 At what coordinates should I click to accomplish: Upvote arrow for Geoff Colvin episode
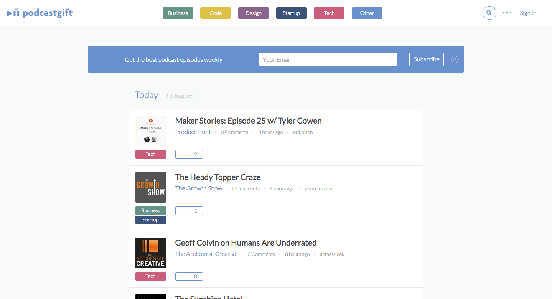tap(182, 276)
